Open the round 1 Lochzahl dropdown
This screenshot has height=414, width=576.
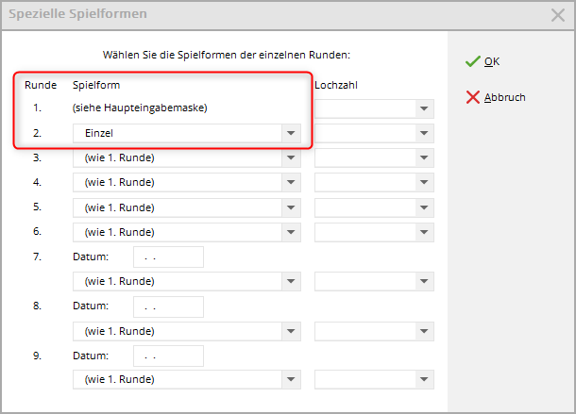(x=424, y=108)
